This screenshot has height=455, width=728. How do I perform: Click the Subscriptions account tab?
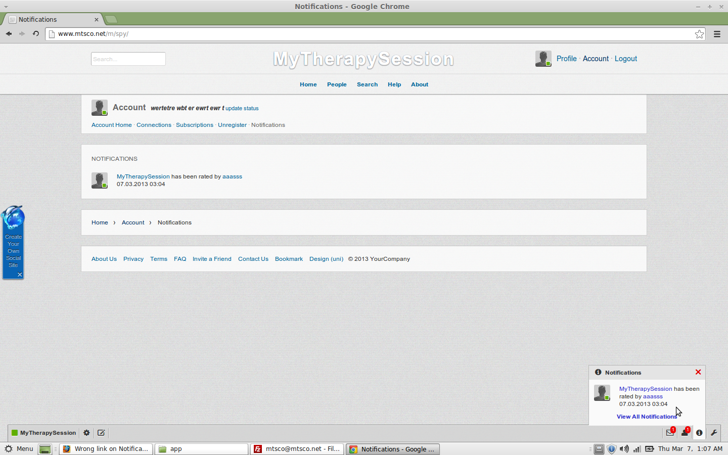tap(195, 125)
